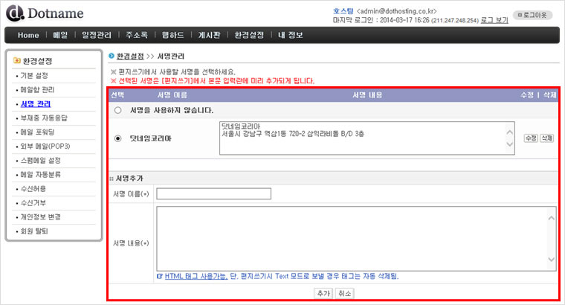Image resolution: width=565 pixels, height=305 pixels.
Task: Click the up arrow in 서명 내용 scrollbar
Action: 551,217
